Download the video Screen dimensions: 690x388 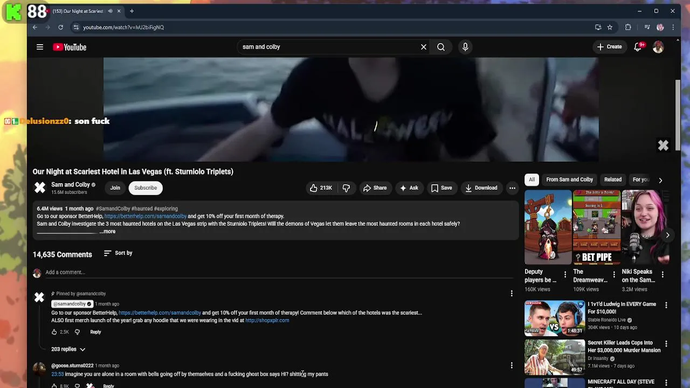tap(481, 188)
